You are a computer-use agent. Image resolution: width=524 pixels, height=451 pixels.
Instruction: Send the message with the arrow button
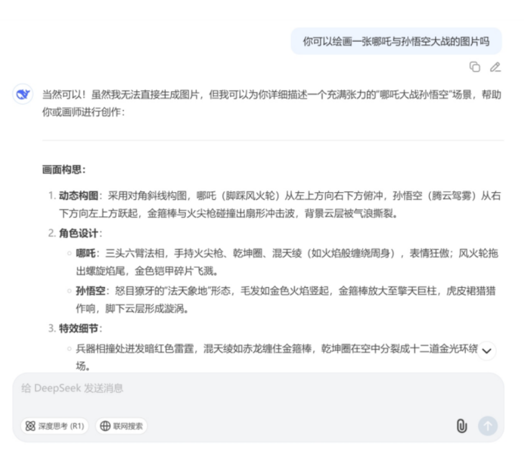(x=487, y=426)
